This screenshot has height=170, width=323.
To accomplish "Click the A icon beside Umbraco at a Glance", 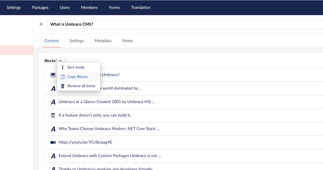I will pyautogui.click(x=53, y=102).
